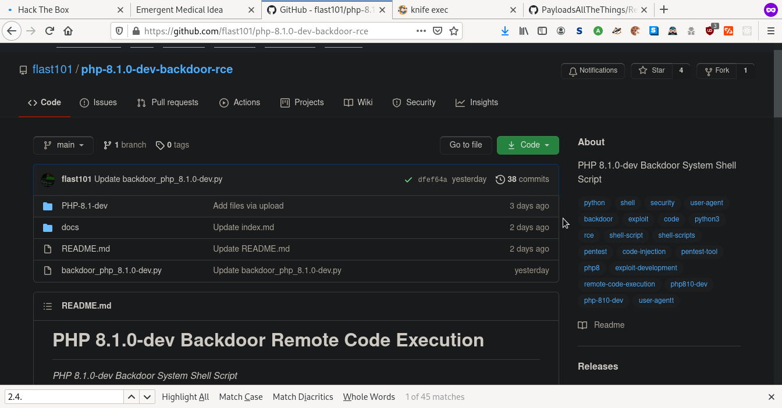
Task: Open the PHP-8.1-dev folder icon
Action: click(48, 206)
